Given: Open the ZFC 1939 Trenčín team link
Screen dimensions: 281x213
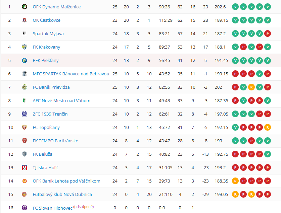Looking at the screenshot, I should pos(50,114).
